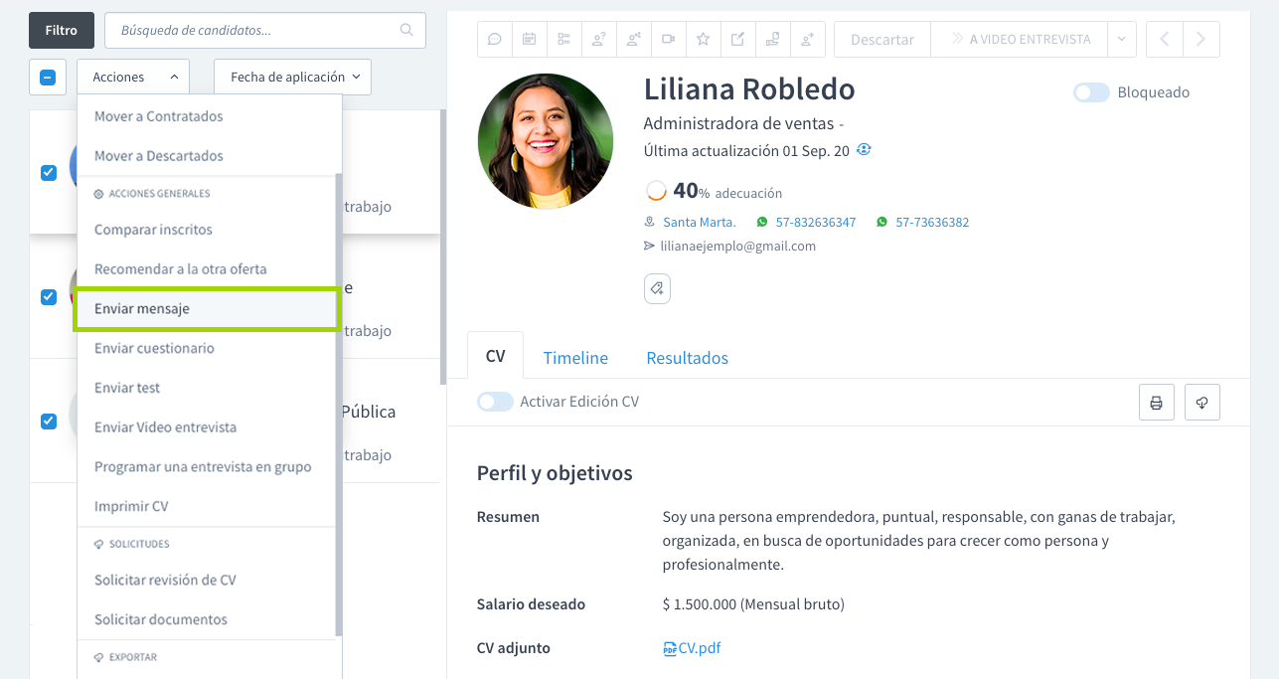The height and width of the screenshot is (679, 1279).
Task: Click the questionnaire list icon
Action: click(x=563, y=39)
